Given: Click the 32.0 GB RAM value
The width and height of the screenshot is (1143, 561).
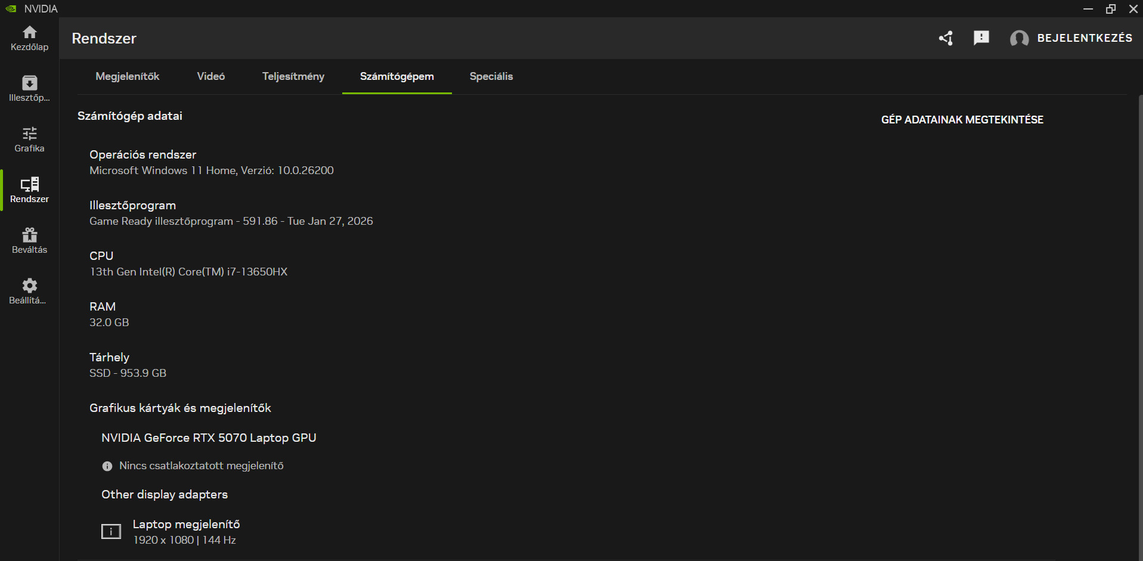Looking at the screenshot, I should point(109,323).
